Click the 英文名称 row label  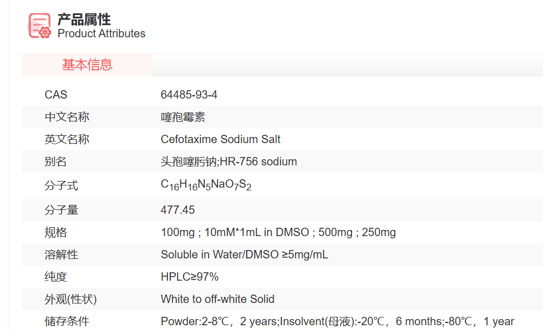(x=67, y=139)
